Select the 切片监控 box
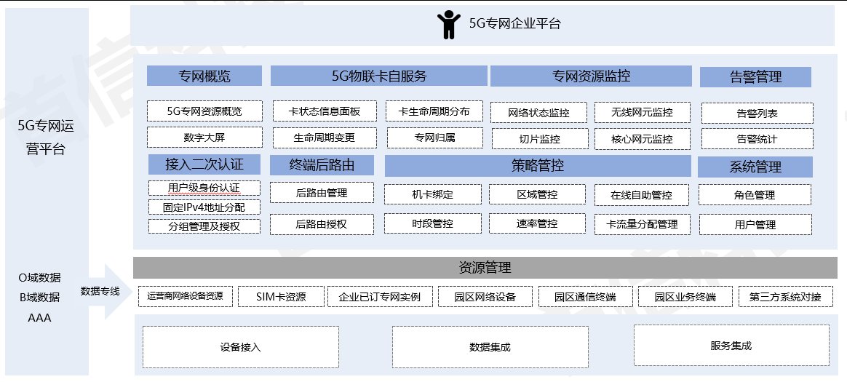The image size is (847, 382). [x=539, y=139]
